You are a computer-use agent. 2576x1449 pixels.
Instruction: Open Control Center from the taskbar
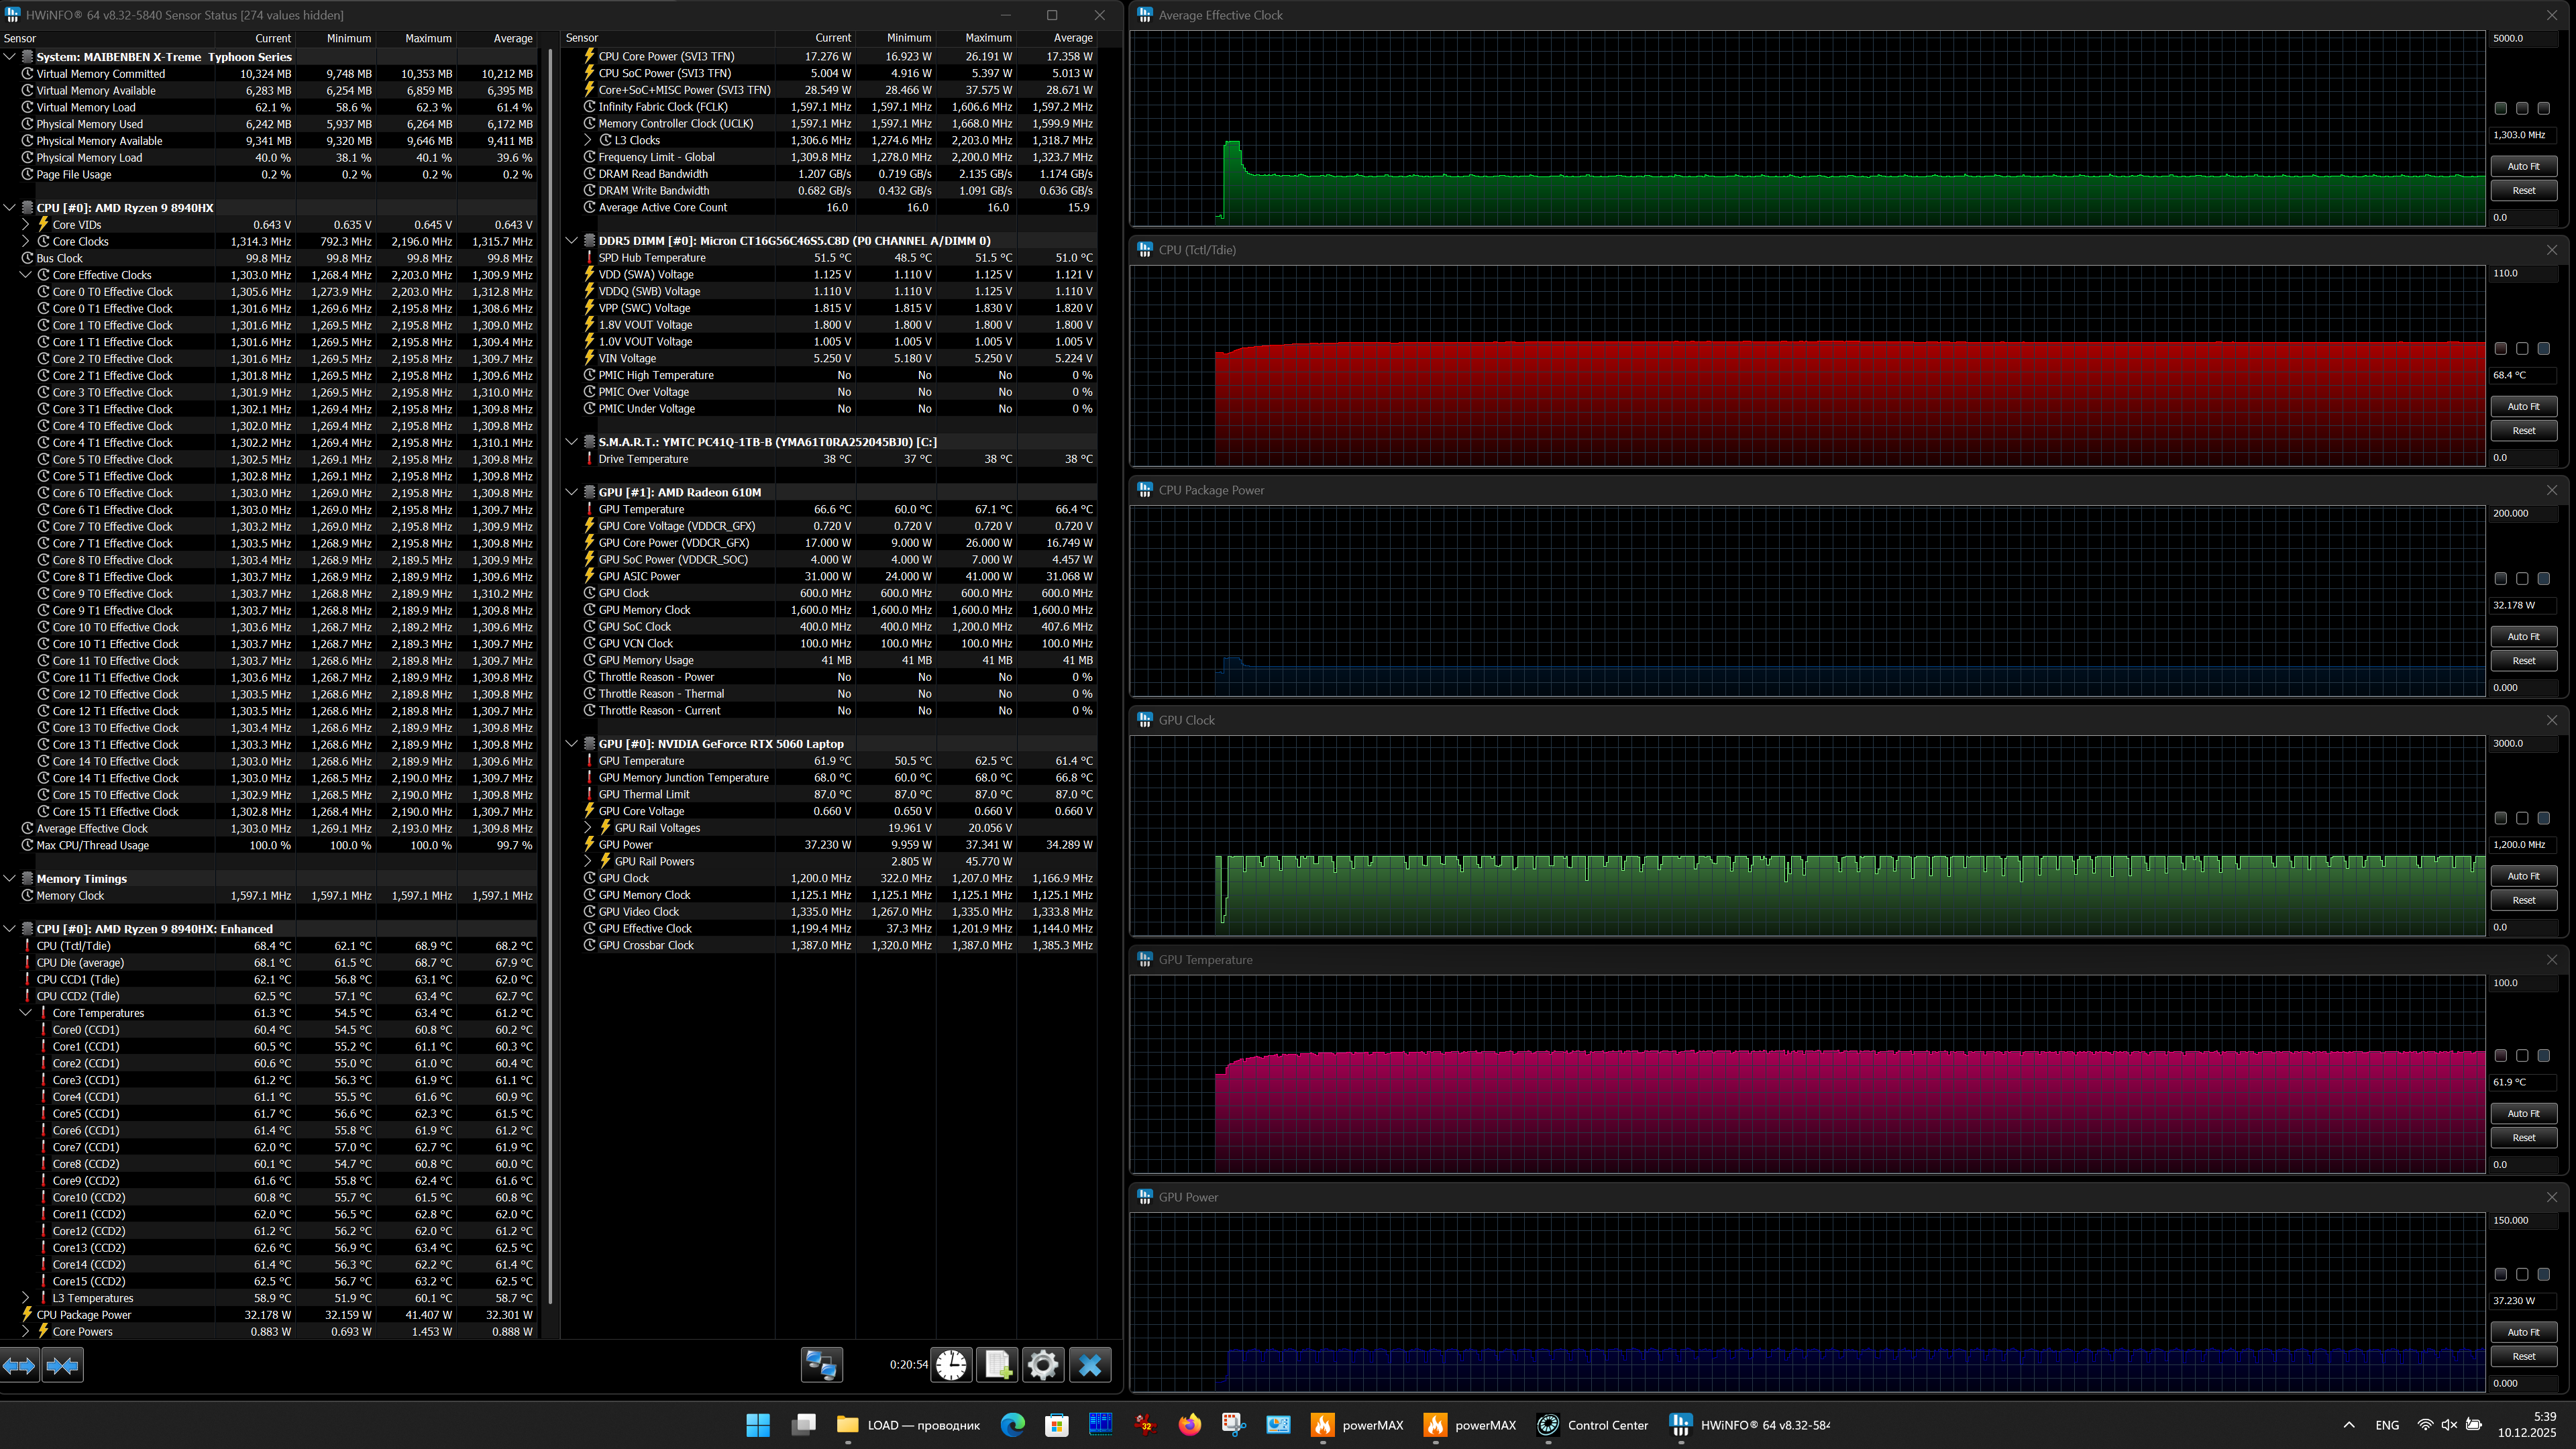tap(1593, 1425)
